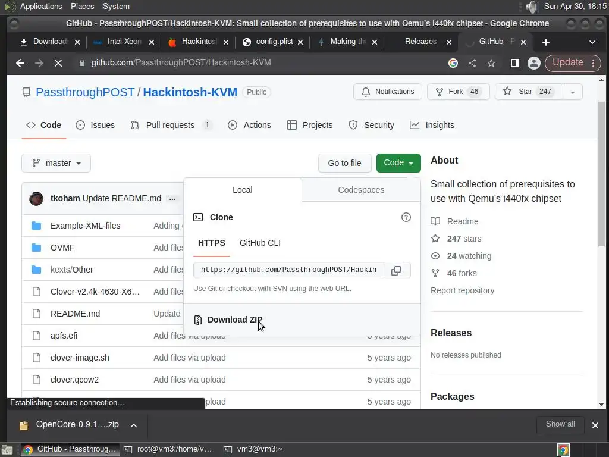Click the view site information lock icon
Image resolution: width=609 pixels, height=457 pixels.
[82, 63]
